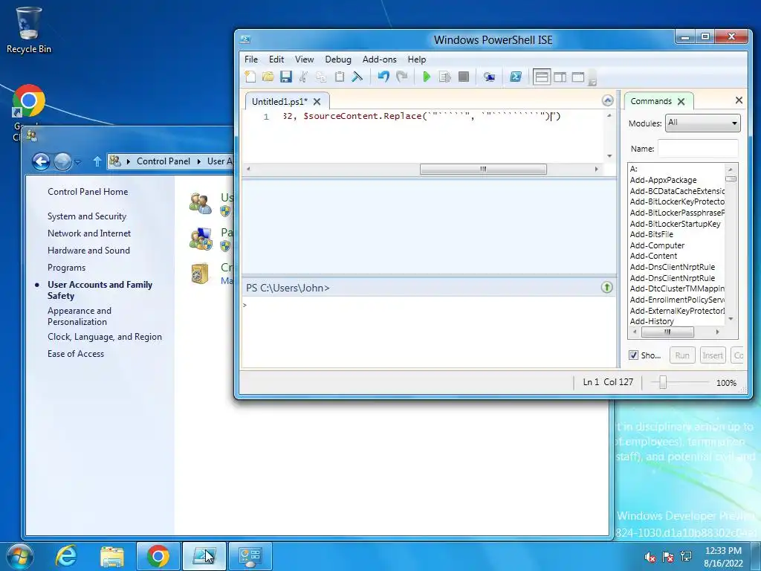Open the Debug menu
The height and width of the screenshot is (571, 761).
[338, 59]
